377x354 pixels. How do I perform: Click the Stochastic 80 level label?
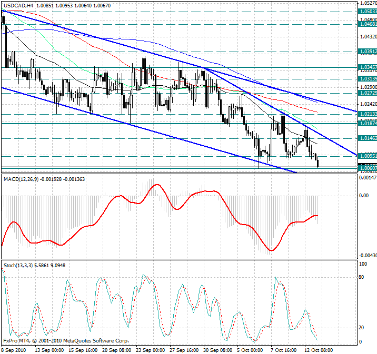pyautogui.click(x=361, y=277)
